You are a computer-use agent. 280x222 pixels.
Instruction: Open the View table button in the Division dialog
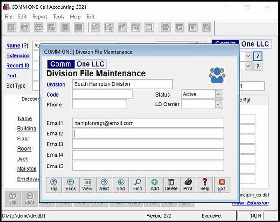point(87,185)
